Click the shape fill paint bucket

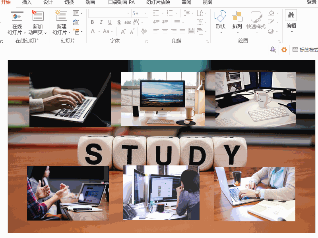(271, 13)
